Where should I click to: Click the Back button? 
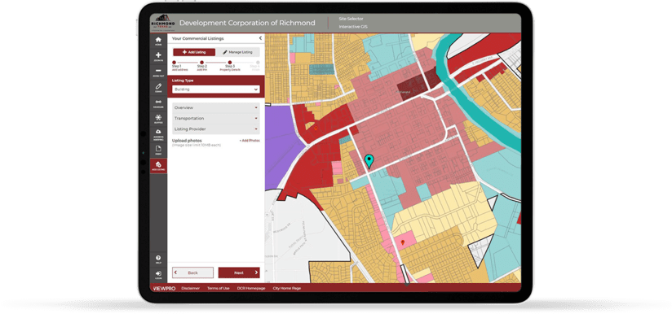coord(192,273)
